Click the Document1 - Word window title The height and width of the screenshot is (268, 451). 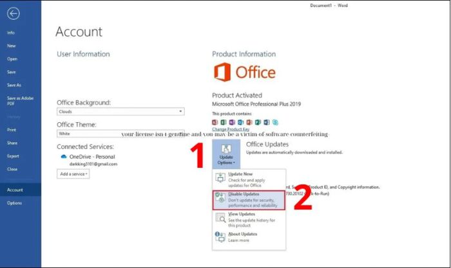[x=329, y=5]
